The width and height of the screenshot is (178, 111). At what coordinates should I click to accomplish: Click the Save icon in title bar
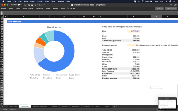click(29, 5)
